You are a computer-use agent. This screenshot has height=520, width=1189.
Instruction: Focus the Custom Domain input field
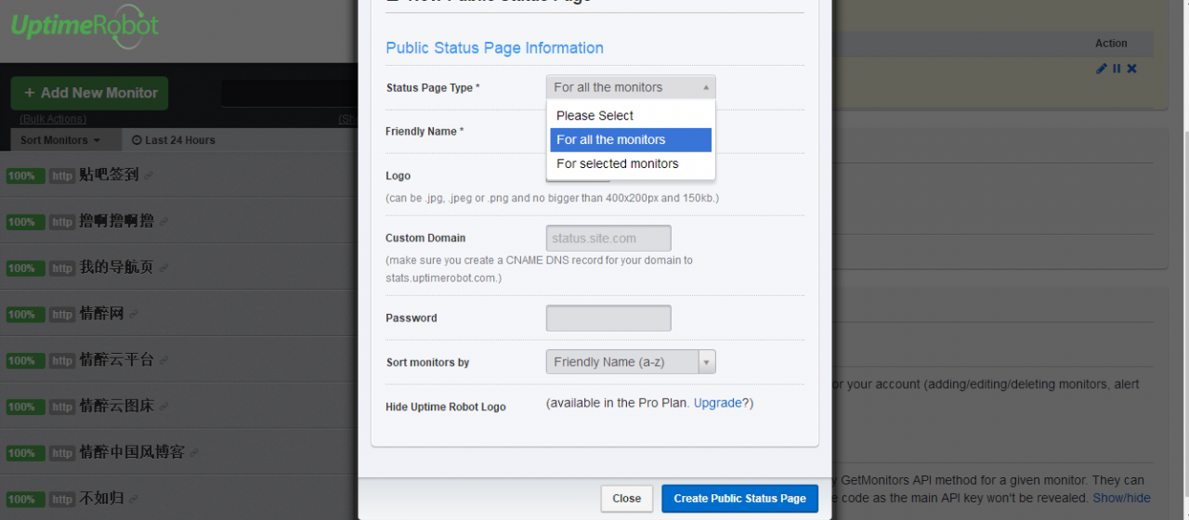[608, 238]
